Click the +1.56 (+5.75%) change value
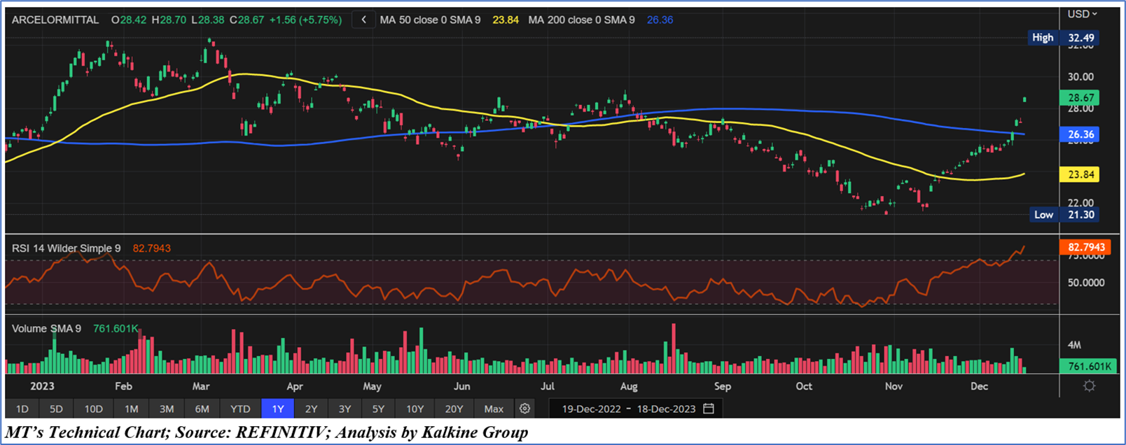 [305, 20]
